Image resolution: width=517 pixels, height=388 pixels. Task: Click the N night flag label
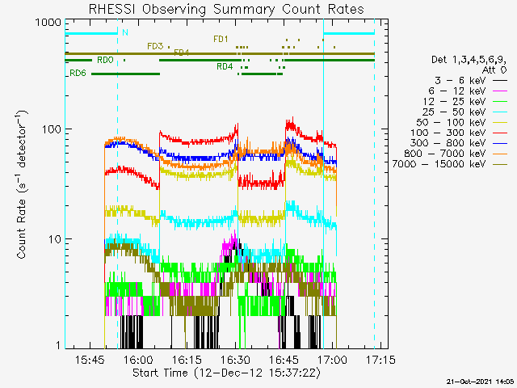click(x=125, y=32)
